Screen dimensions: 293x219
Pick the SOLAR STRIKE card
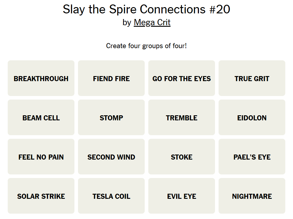click(x=41, y=196)
